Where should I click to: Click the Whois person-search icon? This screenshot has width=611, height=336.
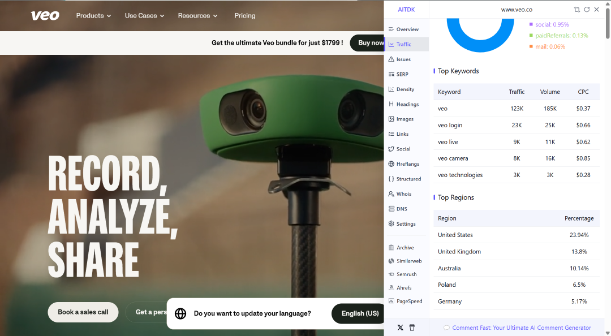tap(391, 193)
